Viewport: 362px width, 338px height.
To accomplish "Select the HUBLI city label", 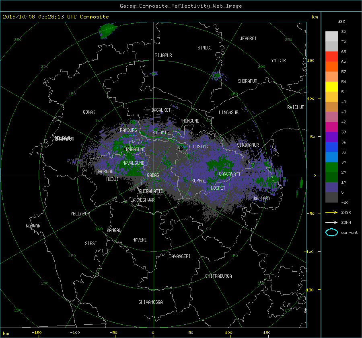I will tap(112, 179).
